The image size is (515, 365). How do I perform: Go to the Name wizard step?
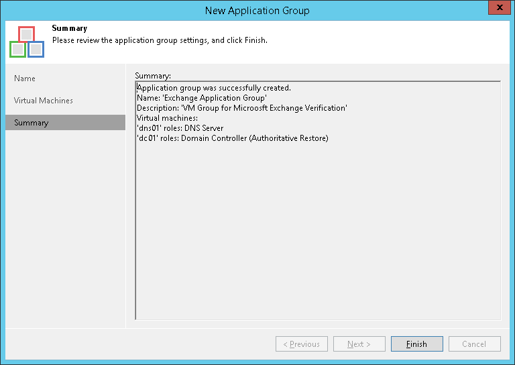25,79
